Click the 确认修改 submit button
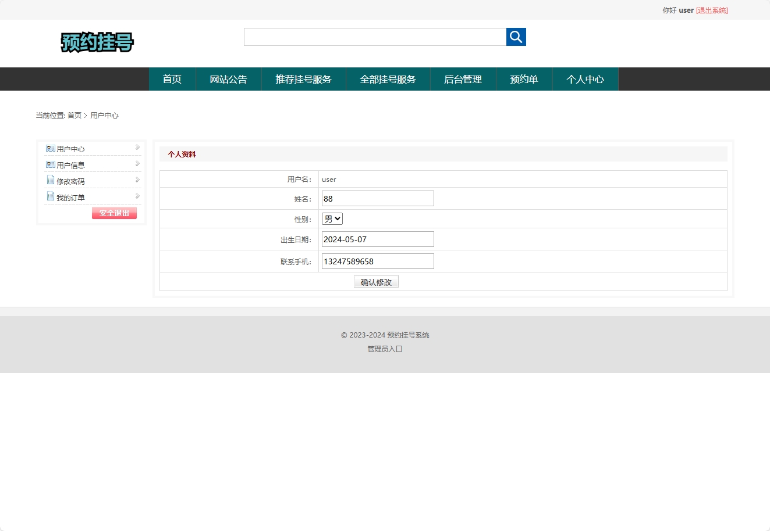 click(376, 282)
